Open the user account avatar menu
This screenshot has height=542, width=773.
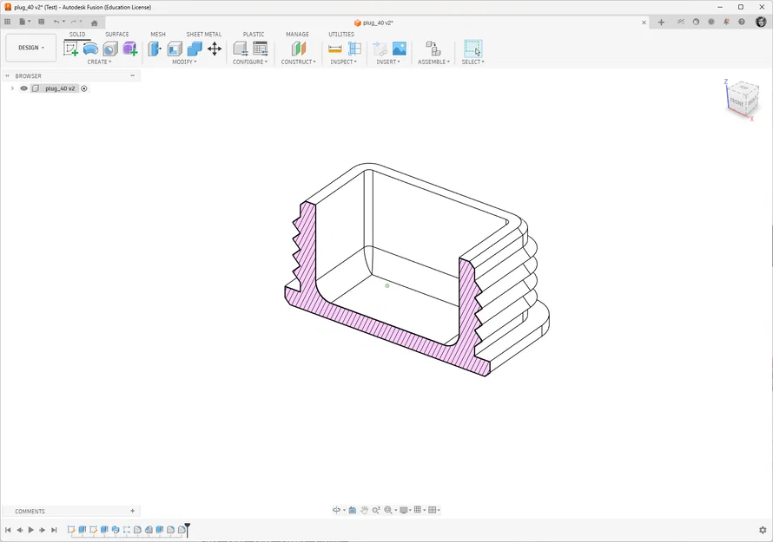click(x=761, y=22)
